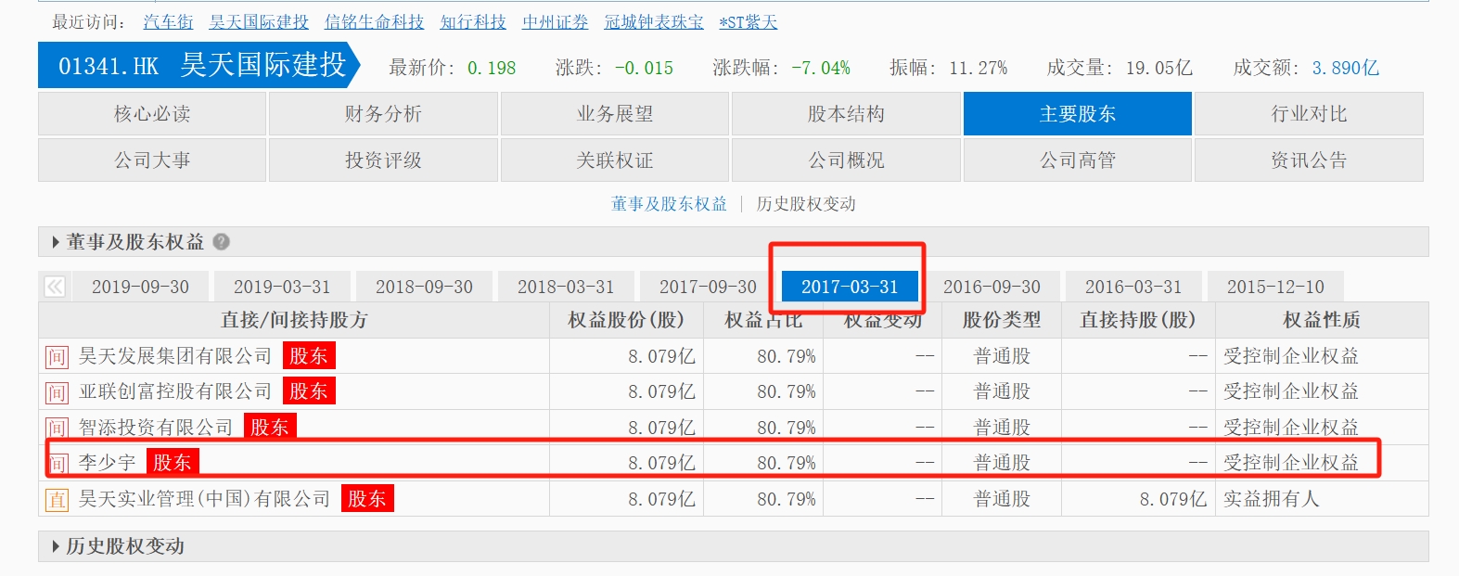Jump to 董事及股东权益 anchor link
1459x576 pixels.
tap(669, 204)
